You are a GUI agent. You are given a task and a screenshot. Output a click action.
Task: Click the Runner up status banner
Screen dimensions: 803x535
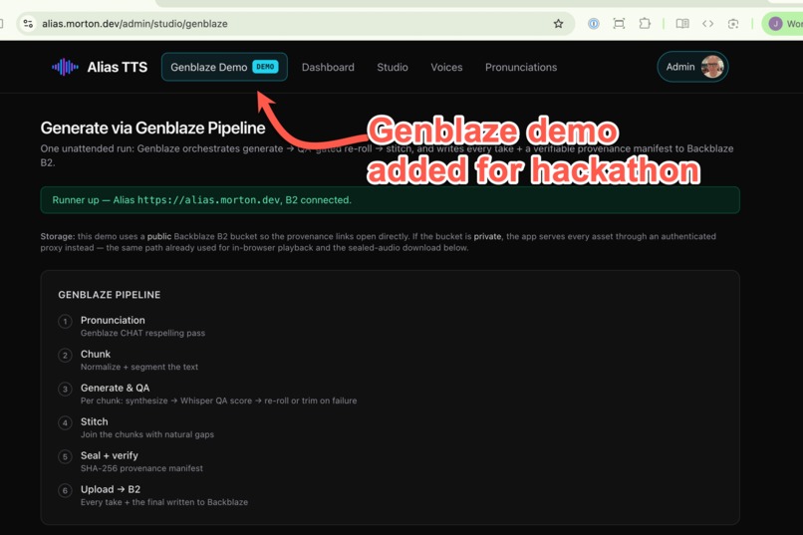(x=391, y=200)
